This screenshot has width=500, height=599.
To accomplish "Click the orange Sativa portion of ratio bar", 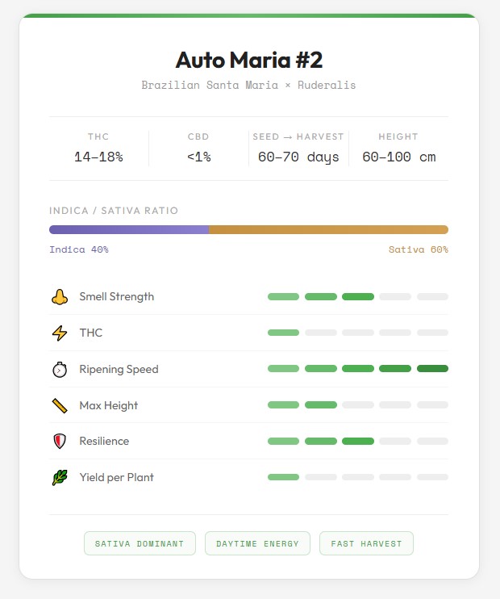I will (328, 229).
